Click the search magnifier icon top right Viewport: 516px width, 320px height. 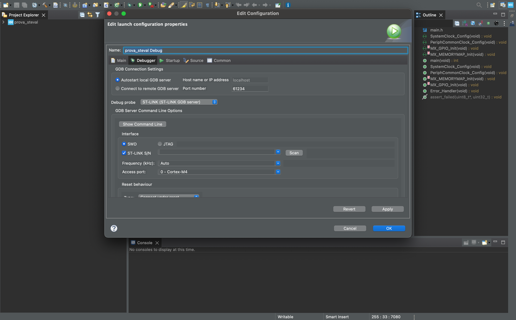tap(479, 5)
